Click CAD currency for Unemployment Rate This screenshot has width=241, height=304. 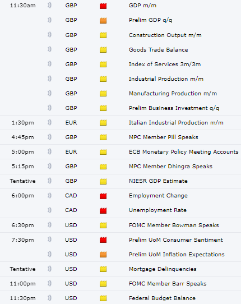click(x=71, y=210)
